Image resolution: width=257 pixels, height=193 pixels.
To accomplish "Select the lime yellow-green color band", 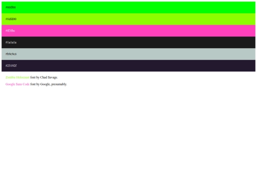I will [128, 19].
